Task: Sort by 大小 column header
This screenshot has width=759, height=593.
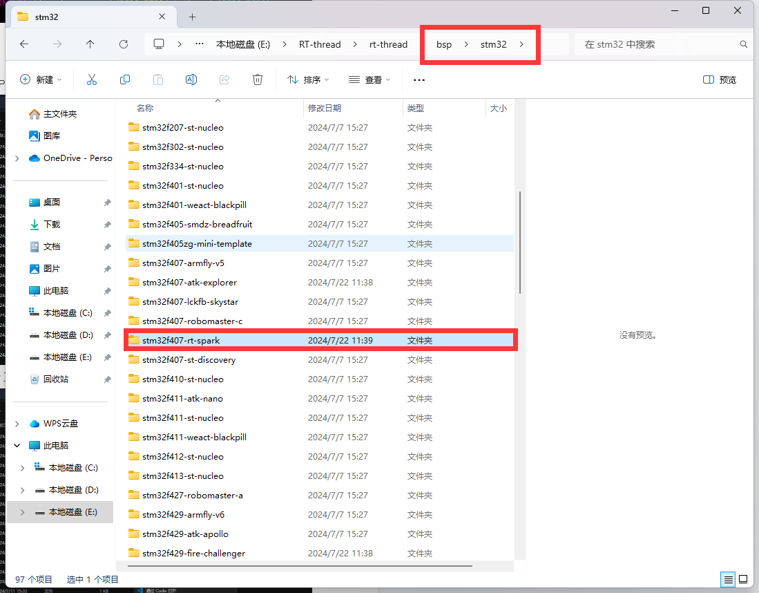Action: click(499, 108)
